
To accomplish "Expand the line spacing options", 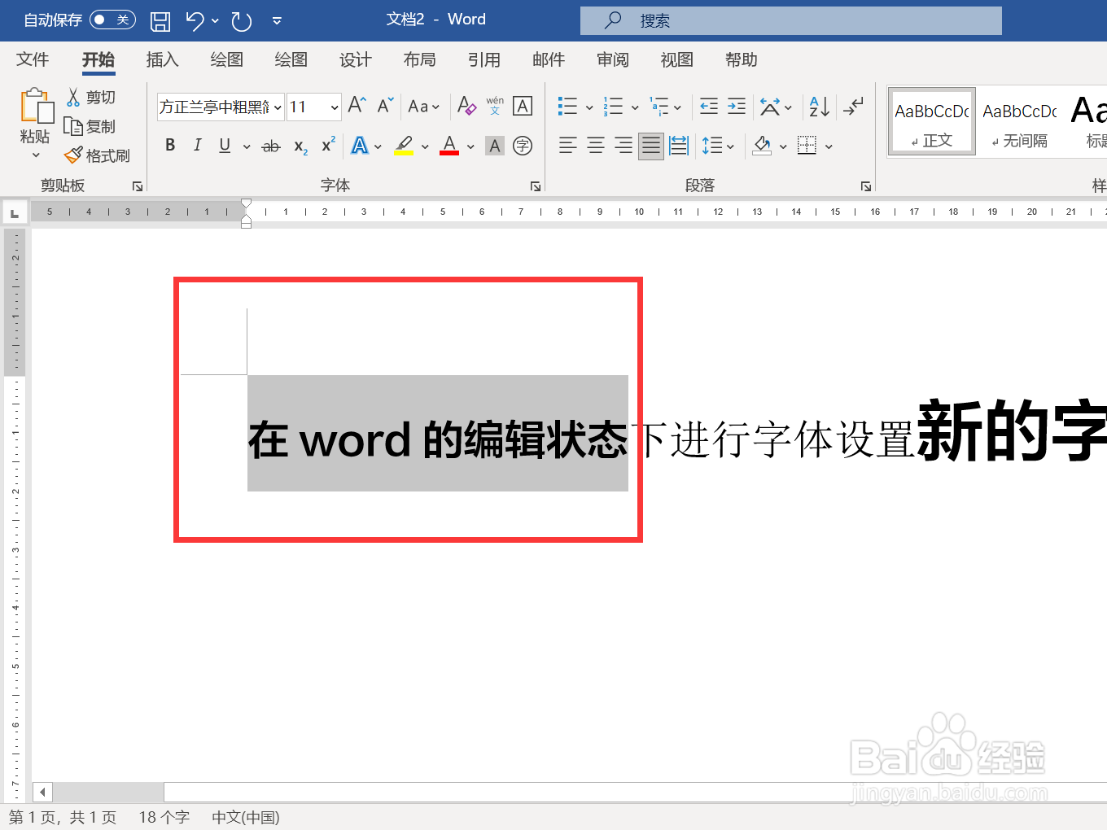I will 730,146.
